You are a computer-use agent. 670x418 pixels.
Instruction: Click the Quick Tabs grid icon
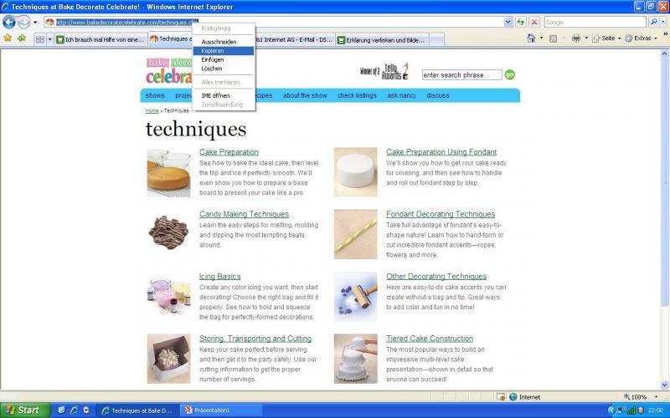pos(39,39)
